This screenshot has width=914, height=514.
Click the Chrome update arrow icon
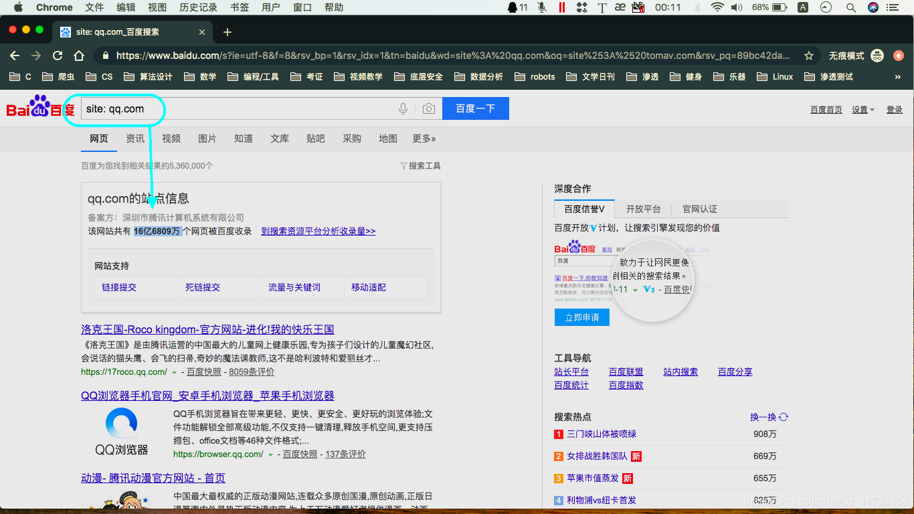(899, 56)
